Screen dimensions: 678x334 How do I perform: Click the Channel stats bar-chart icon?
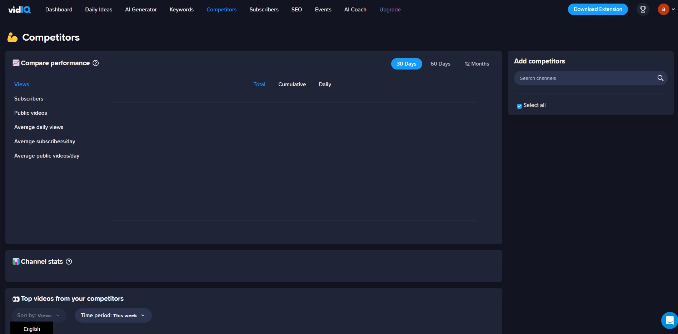[16, 262]
